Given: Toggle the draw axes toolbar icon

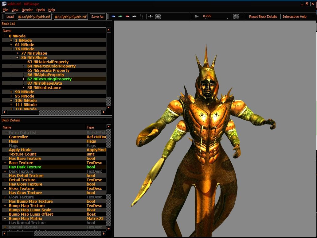Looking at the screenshot, I should 151,17.
